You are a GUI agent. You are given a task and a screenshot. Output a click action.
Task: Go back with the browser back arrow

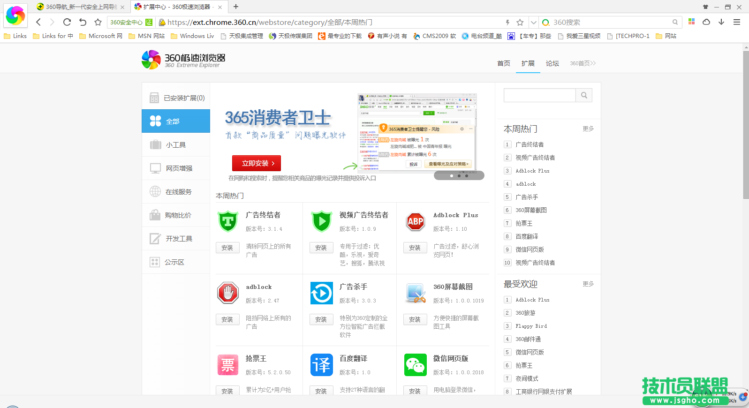(x=38, y=22)
